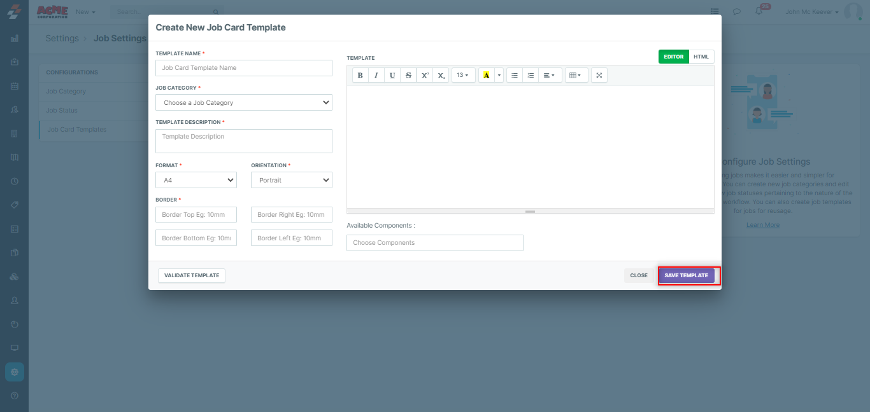Toggle bold formatting in template editor
Screen dimensions: 870x412
[360, 75]
